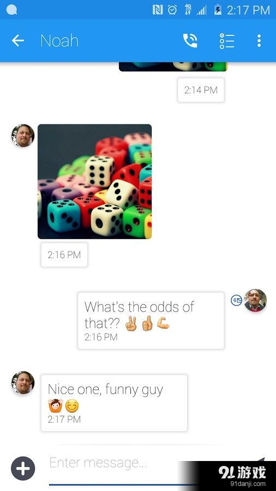Tap Noah's avatar beside 'Nice one' message
276x491 pixels.
pos(23,382)
